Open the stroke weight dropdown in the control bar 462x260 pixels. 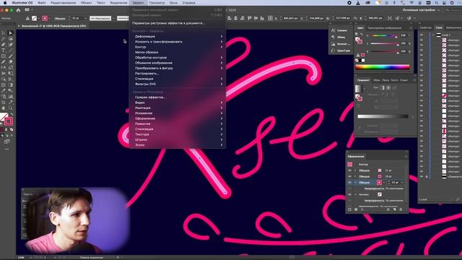click(x=85, y=18)
